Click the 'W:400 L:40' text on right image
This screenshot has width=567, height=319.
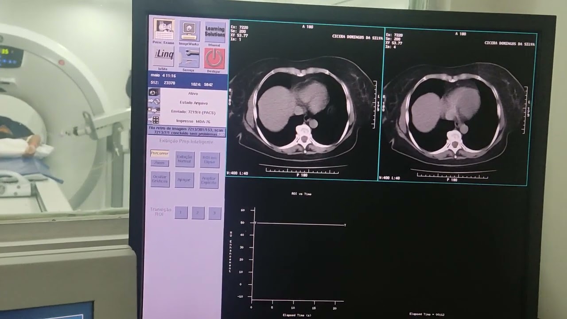click(x=390, y=178)
